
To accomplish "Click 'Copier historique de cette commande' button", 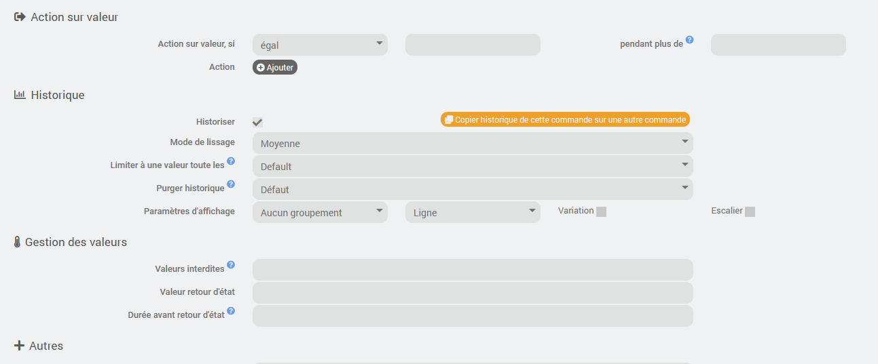I will point(565,120).
